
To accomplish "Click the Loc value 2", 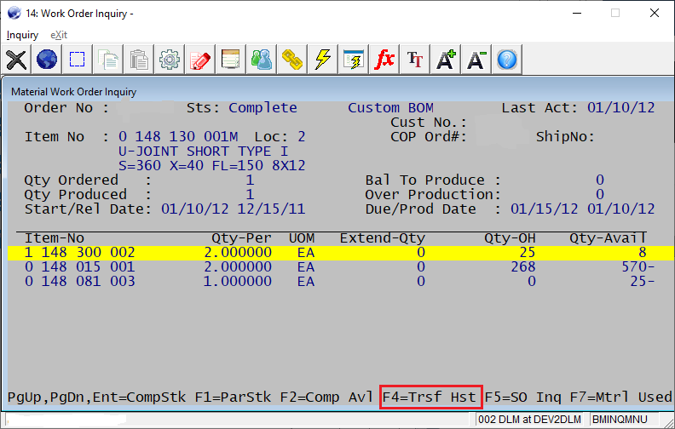I will [x=302, y=137].
